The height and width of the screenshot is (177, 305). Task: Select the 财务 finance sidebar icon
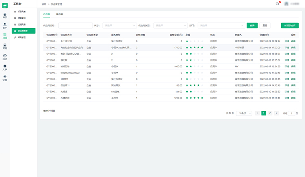5,46
